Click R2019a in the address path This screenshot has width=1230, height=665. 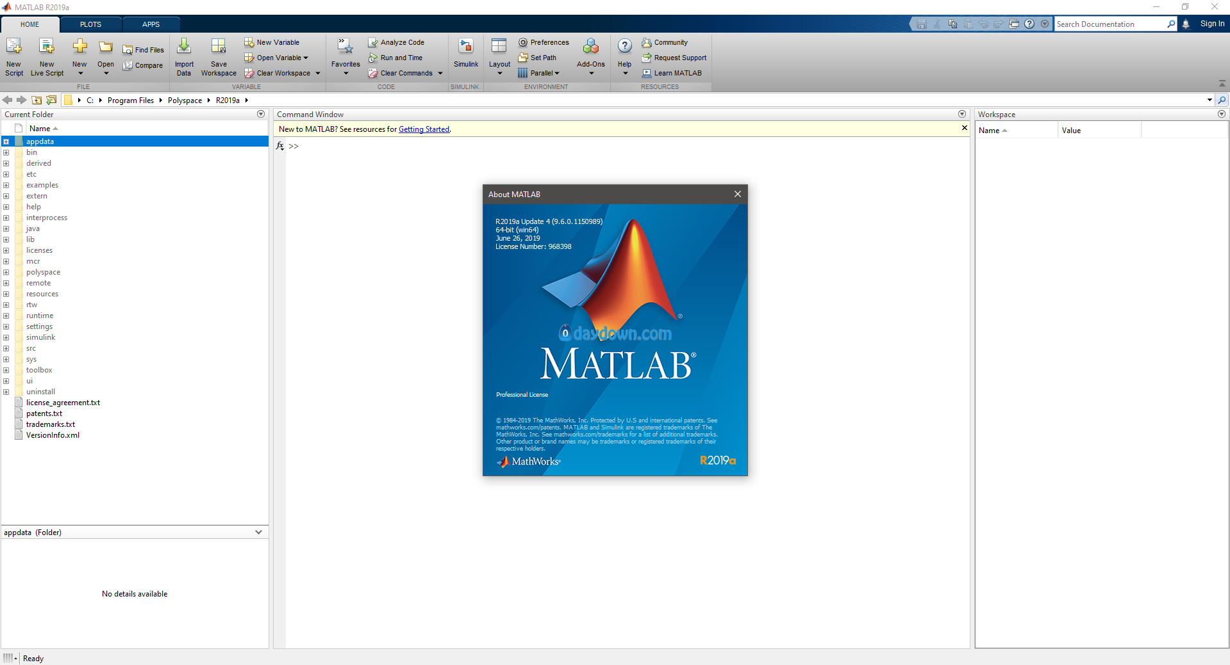point(228,100)
